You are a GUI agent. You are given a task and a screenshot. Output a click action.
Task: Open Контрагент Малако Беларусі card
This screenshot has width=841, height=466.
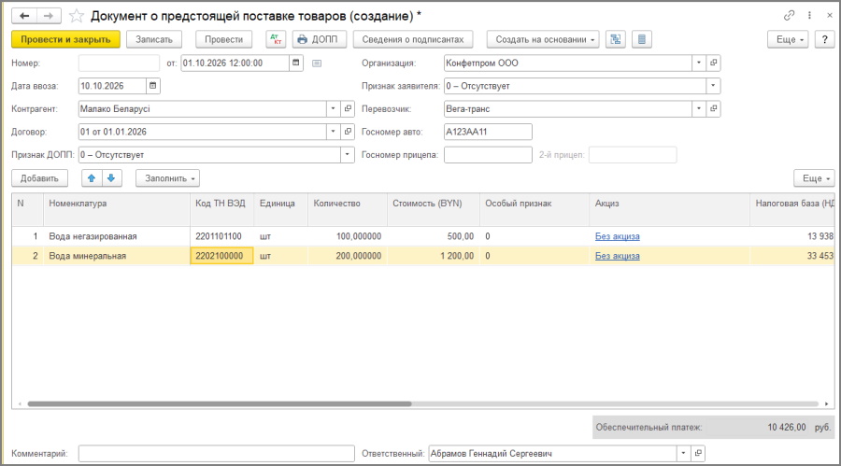[348, 109]
